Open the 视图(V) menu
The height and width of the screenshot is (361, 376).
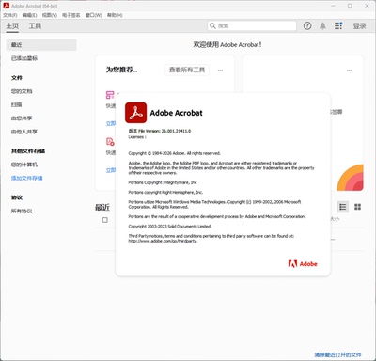[x=50, y=15]
